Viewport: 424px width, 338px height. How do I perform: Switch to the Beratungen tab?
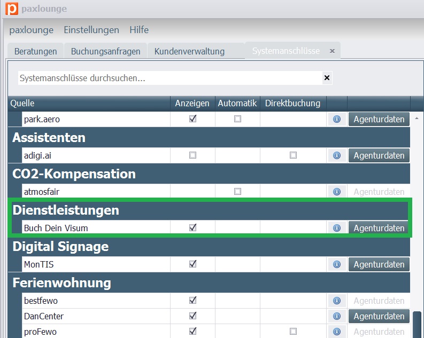click(36, 51)
